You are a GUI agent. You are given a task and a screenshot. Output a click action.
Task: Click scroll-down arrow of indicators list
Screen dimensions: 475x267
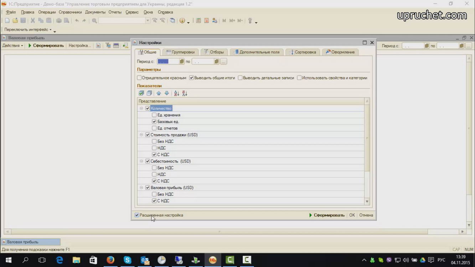point(367,201)
